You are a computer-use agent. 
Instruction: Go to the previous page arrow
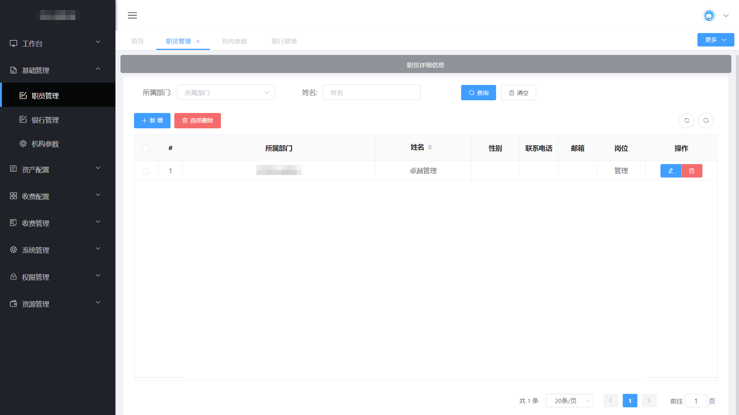tap(610, 401)
